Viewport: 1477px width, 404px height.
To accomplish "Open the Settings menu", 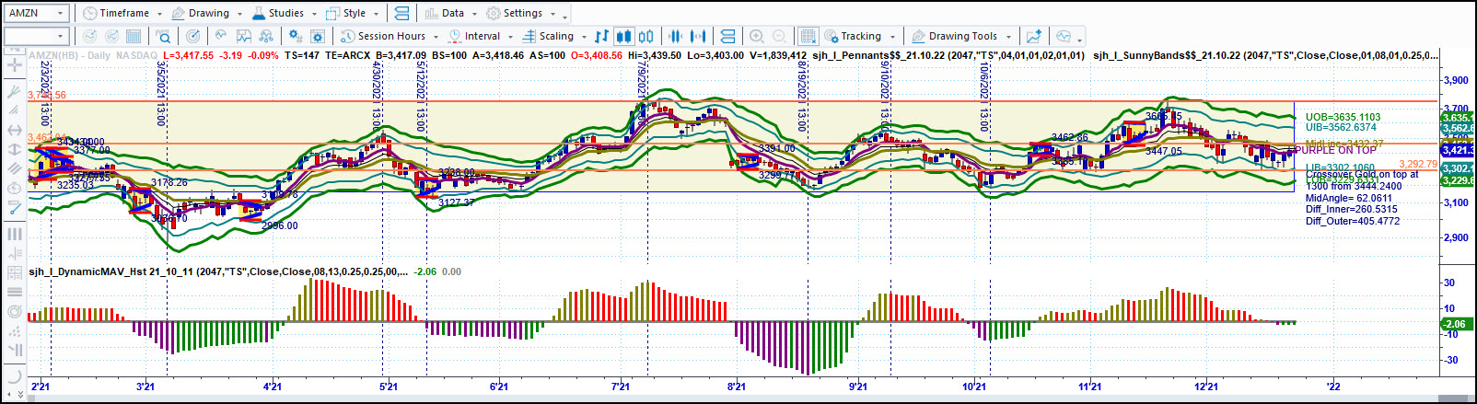I will [x=521, y=13].
